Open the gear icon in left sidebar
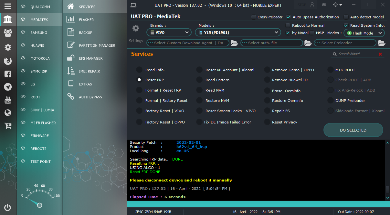 click(8, 47)
